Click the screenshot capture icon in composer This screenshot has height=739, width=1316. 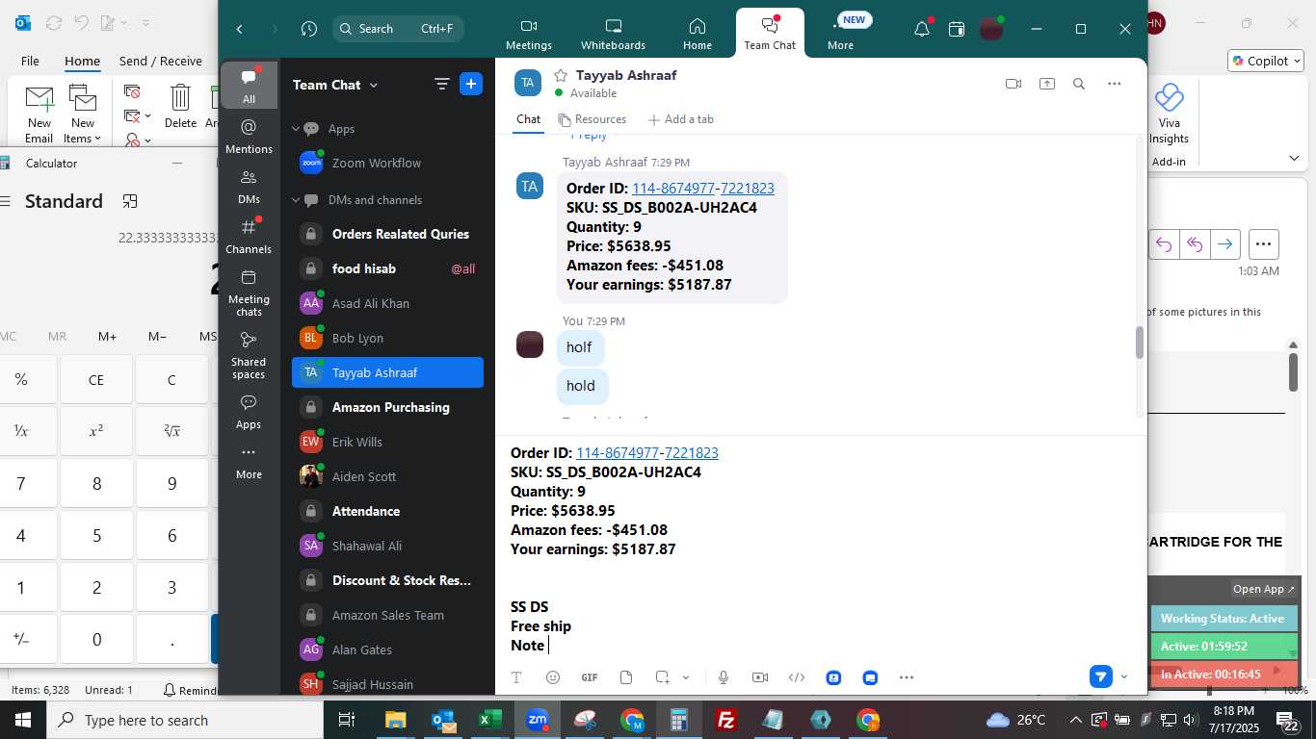[662, 677]
